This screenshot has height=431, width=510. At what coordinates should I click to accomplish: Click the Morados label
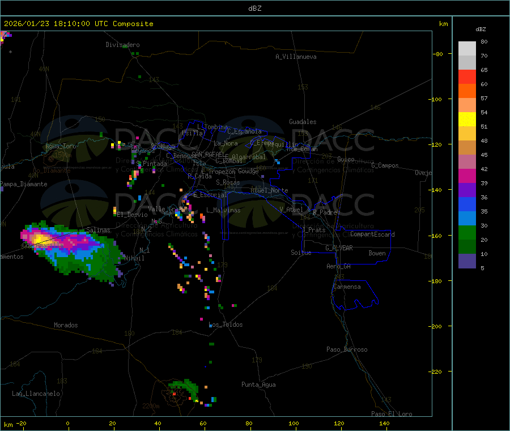coord(66,325)
